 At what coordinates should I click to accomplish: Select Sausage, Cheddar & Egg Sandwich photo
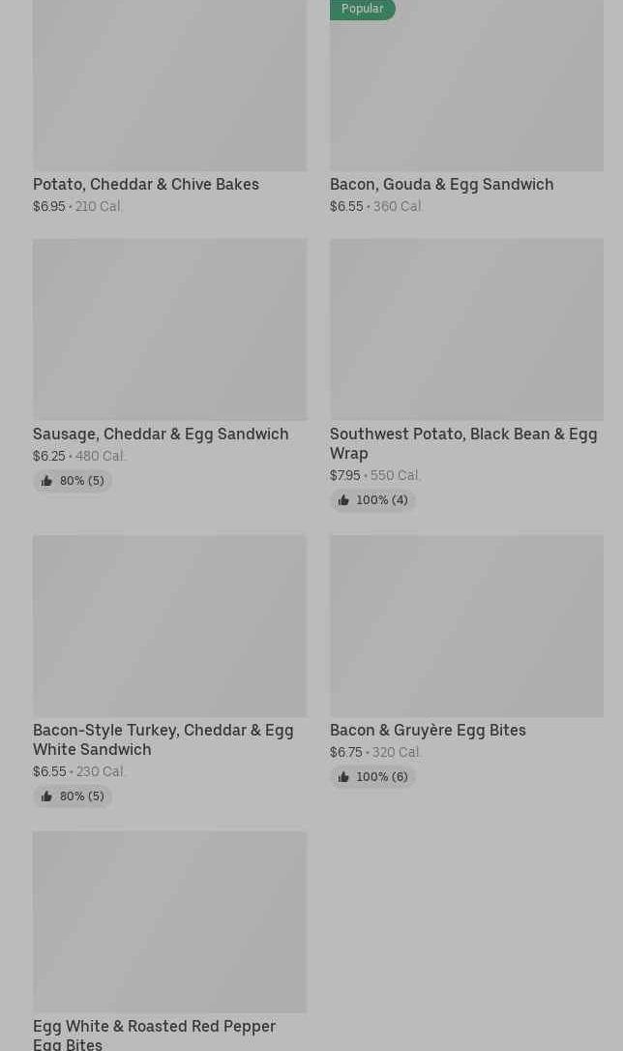169,329
